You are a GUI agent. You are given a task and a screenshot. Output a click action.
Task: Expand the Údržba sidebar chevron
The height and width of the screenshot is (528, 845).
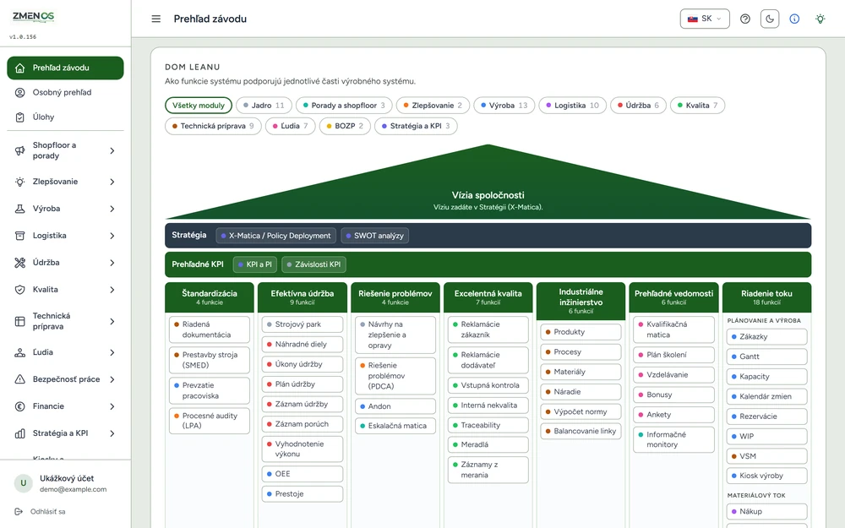[112, 263]
